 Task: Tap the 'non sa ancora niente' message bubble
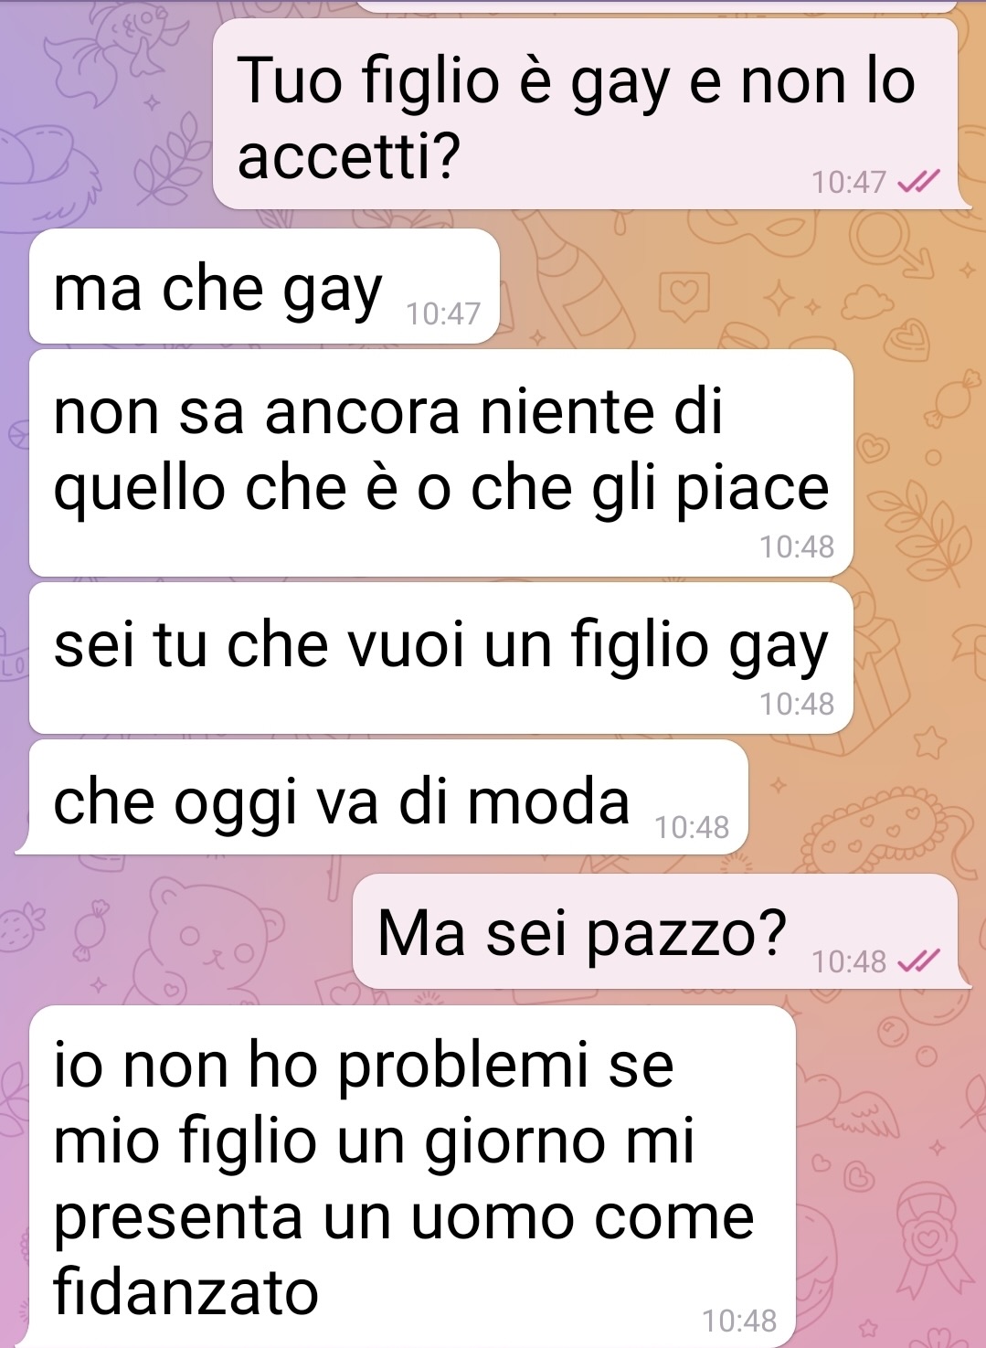click(441, 463)
